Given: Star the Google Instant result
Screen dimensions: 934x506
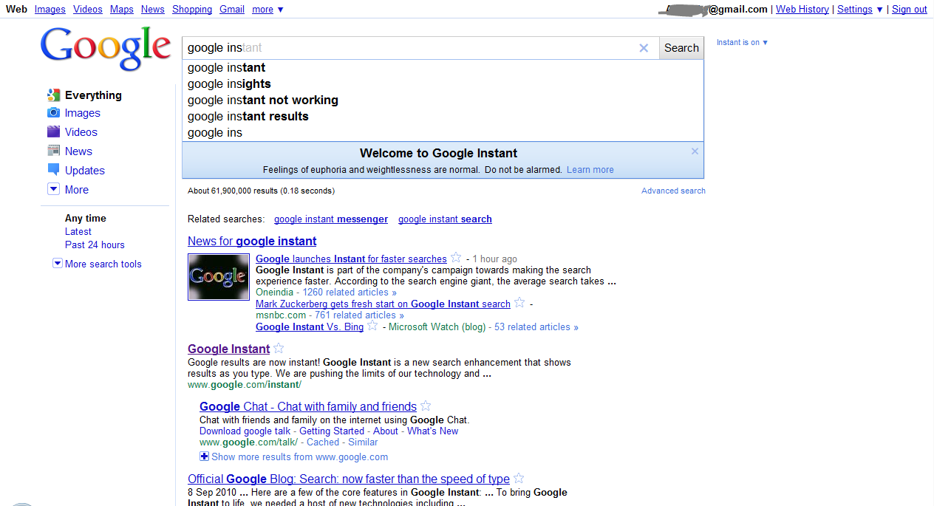Looking at the screenshot, I should (x=279, y=349).
